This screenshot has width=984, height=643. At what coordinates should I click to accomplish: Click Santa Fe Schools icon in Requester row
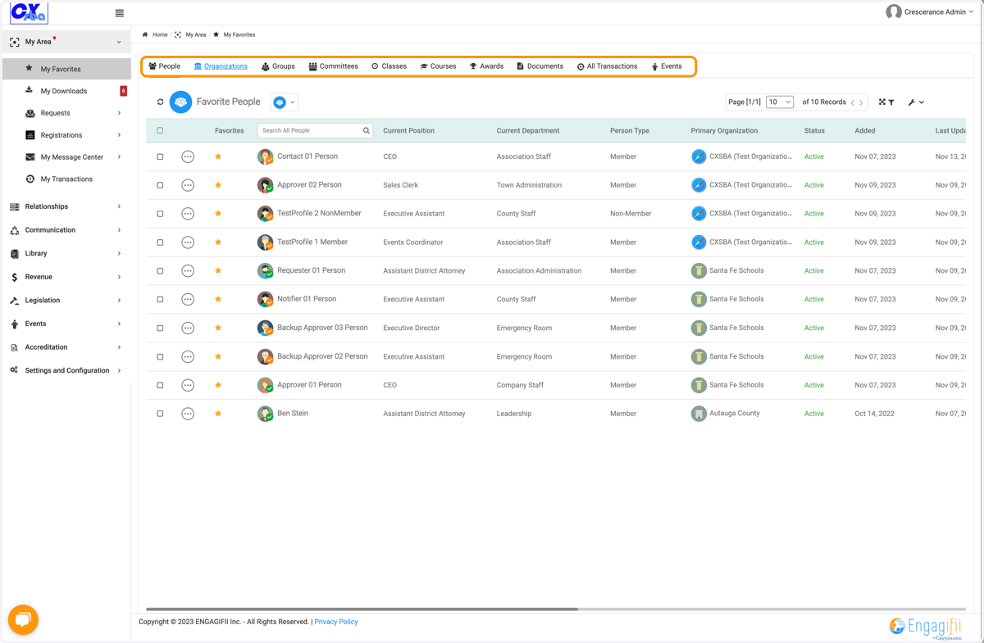click(699, 270)
